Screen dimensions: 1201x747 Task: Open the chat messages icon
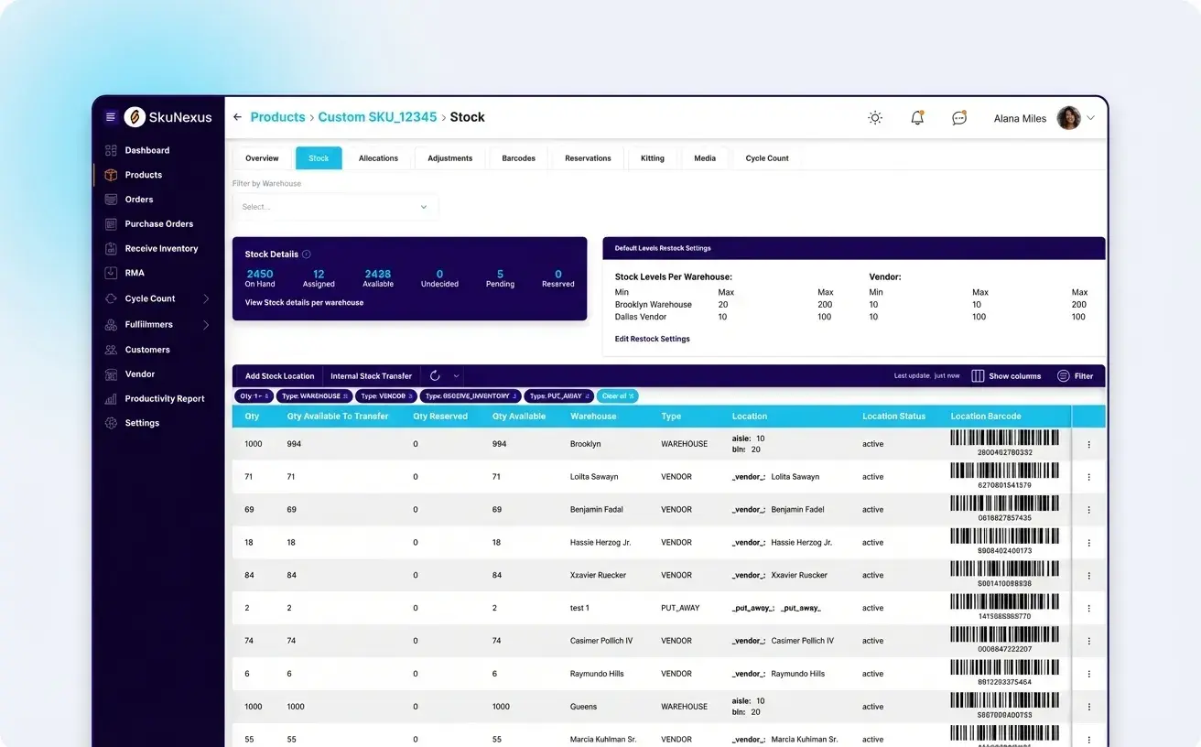coord(958,117)
